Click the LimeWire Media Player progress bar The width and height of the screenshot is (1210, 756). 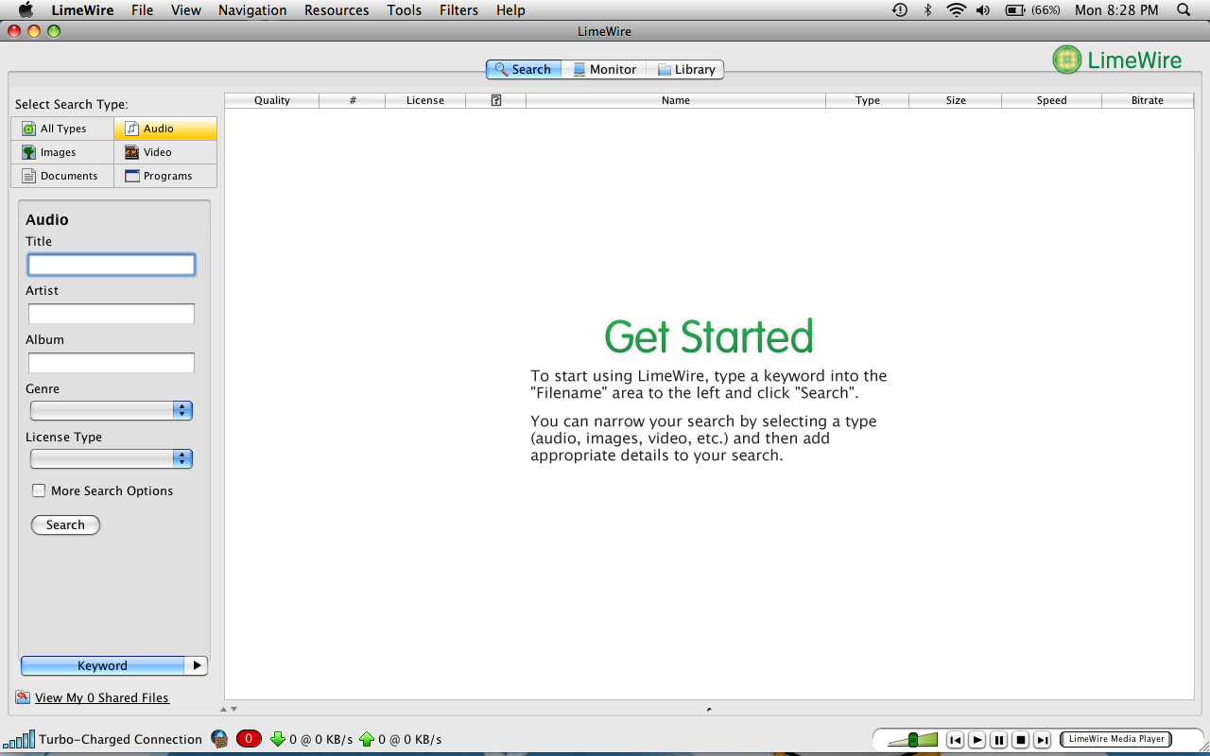(x=1115, y=739)
